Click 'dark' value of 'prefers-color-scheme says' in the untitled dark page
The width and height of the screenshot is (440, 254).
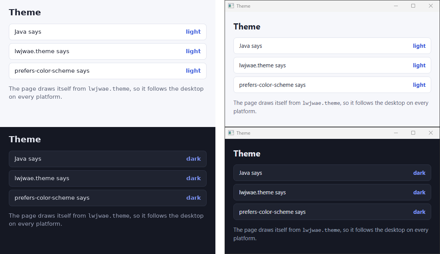[x=194, y=198]
